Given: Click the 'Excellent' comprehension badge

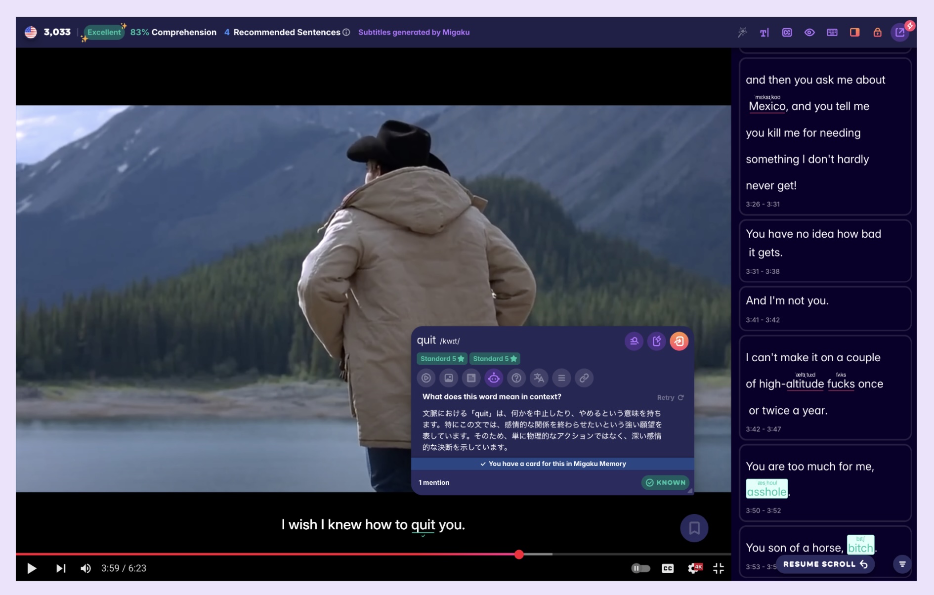Looking at the screenshot, I should 104,32.
